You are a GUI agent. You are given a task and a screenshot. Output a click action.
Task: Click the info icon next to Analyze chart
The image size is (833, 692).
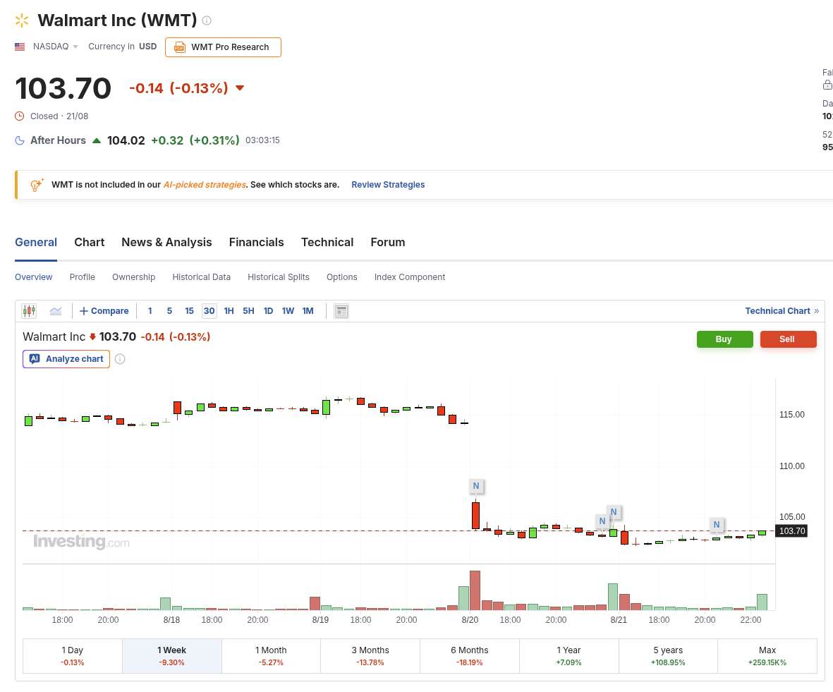120,359
